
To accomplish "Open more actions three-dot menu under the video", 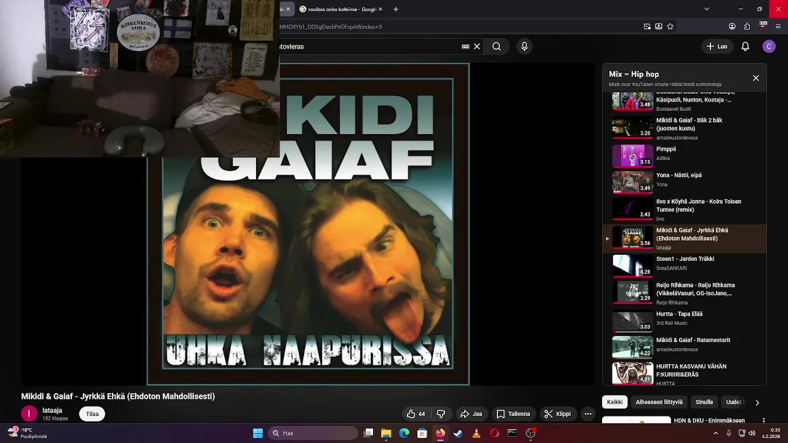I will [x=588, y=414].
